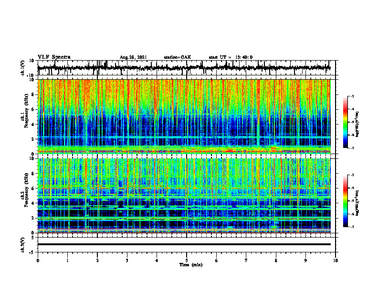Click the "8" kHz tick on ch.2 spectrogram
Image resolution: width=378 pixels, height=292 pixels.
[33, 174]
